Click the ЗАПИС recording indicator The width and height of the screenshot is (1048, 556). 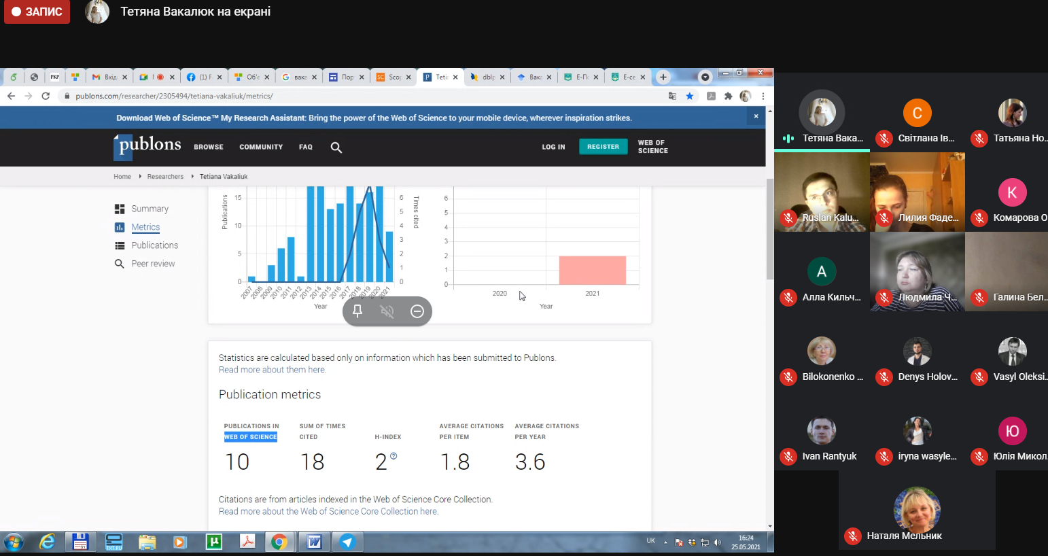click(37, 12)
